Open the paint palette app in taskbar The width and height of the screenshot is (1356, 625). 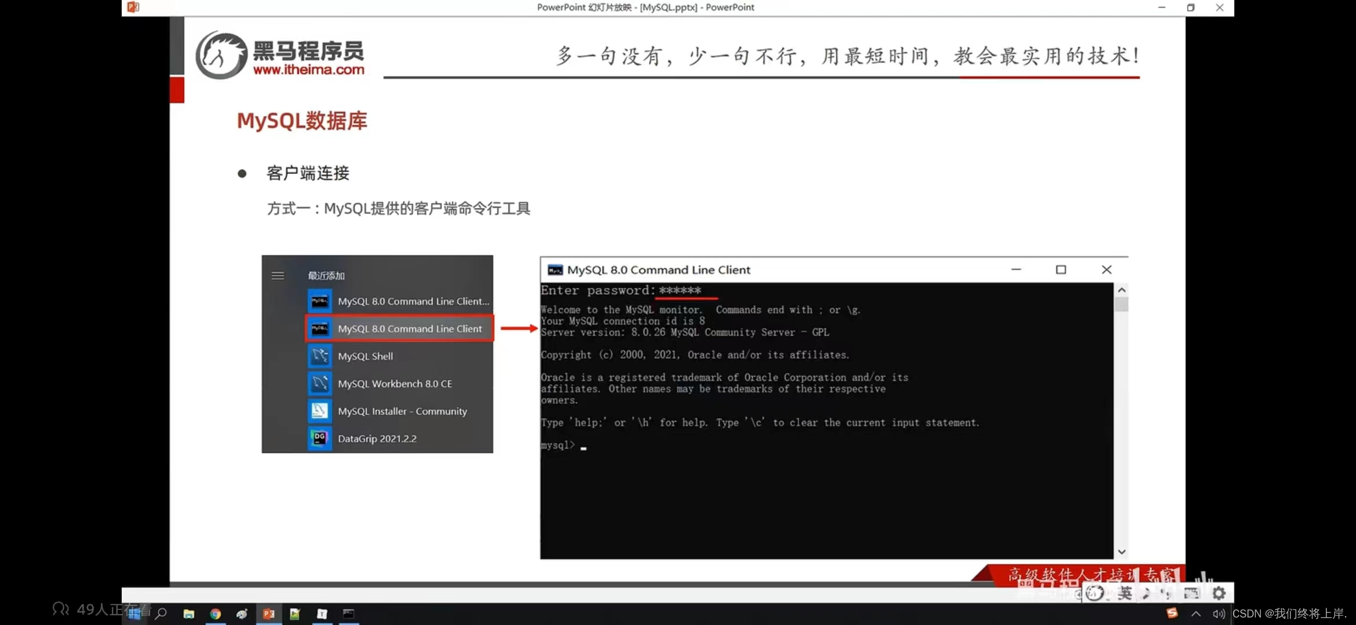pos(242,614)
